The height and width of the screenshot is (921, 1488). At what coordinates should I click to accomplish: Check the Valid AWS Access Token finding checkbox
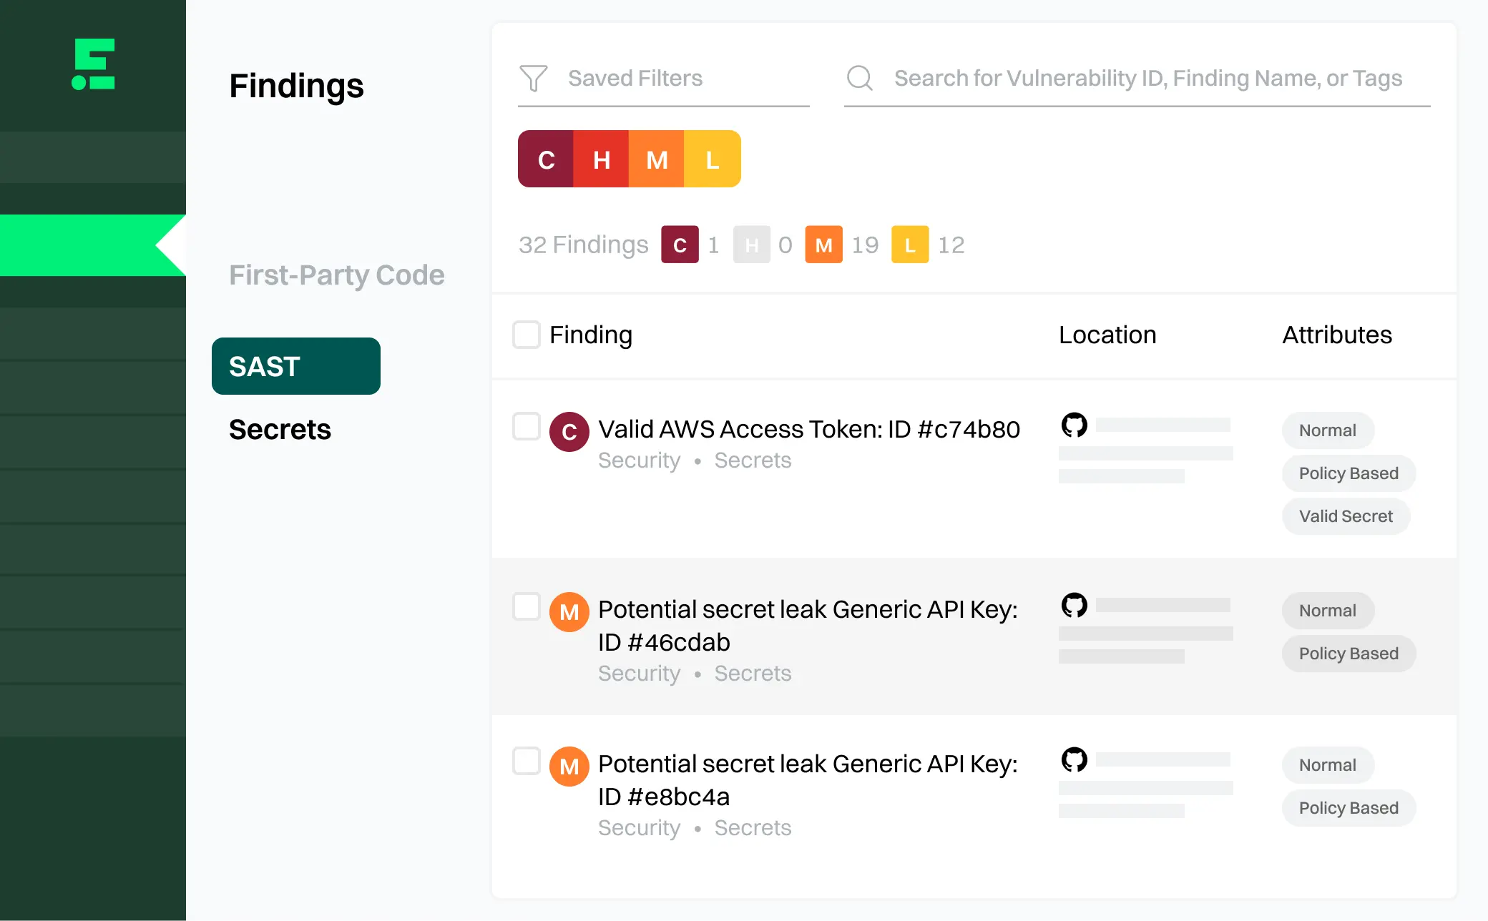(x=526, y=426)
